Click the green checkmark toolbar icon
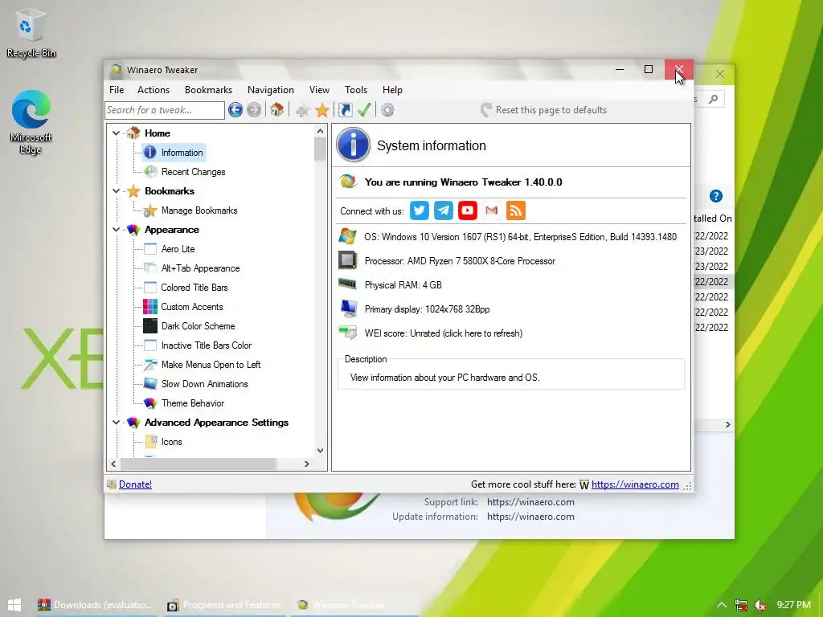Screen dimensions: 823x617 pyautogui.click(x=364, y=109)
